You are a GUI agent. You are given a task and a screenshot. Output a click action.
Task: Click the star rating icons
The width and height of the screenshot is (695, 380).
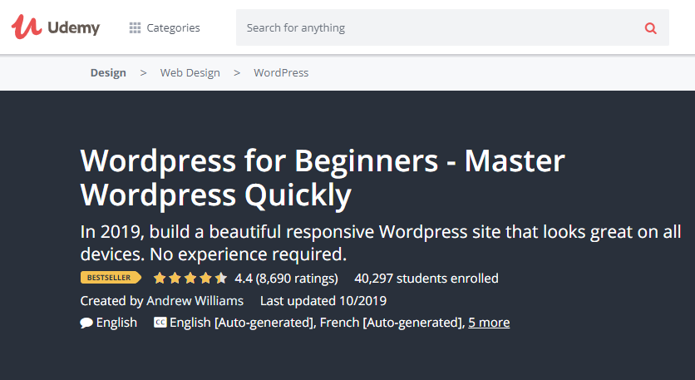coord(190,278)
